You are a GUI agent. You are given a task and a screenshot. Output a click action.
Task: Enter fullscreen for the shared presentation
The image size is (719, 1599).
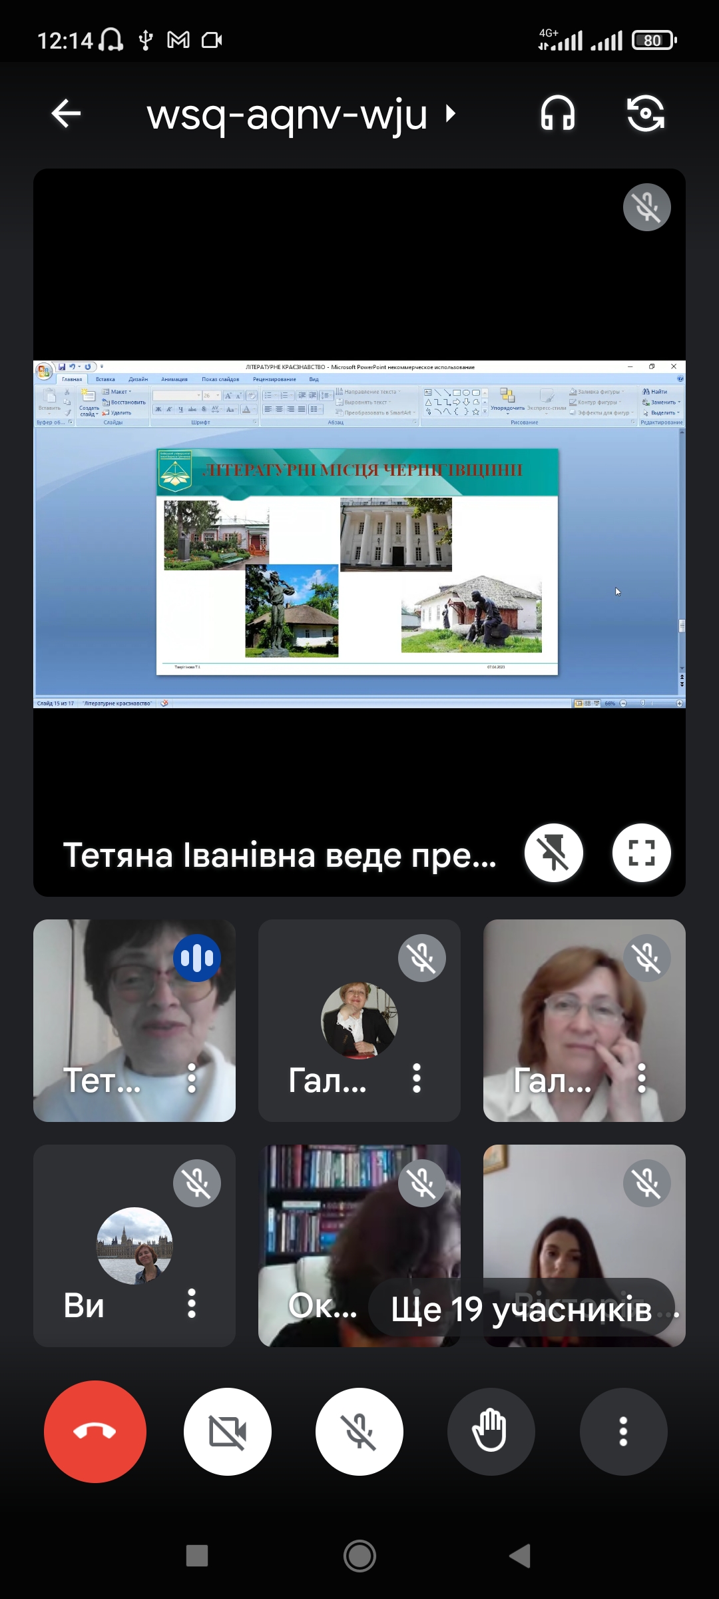pyautogui.click(x=641, y=853)
